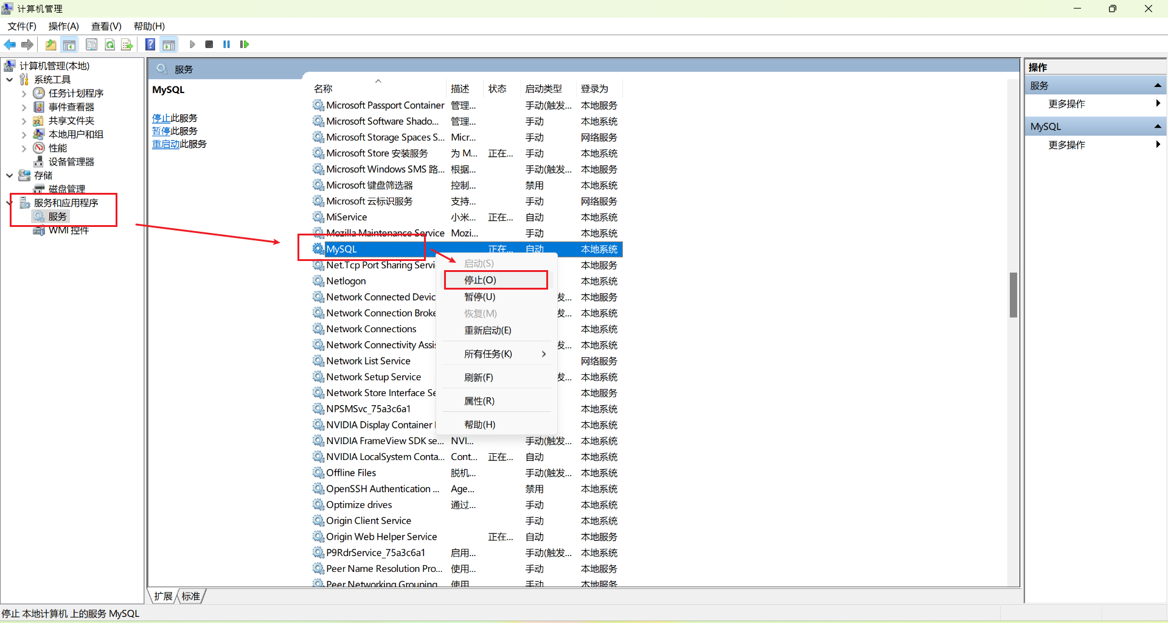The width and height of the screenshot is (1168, 623).
Task: Click the Offline Files gear icon
Action: coord(318,472)
